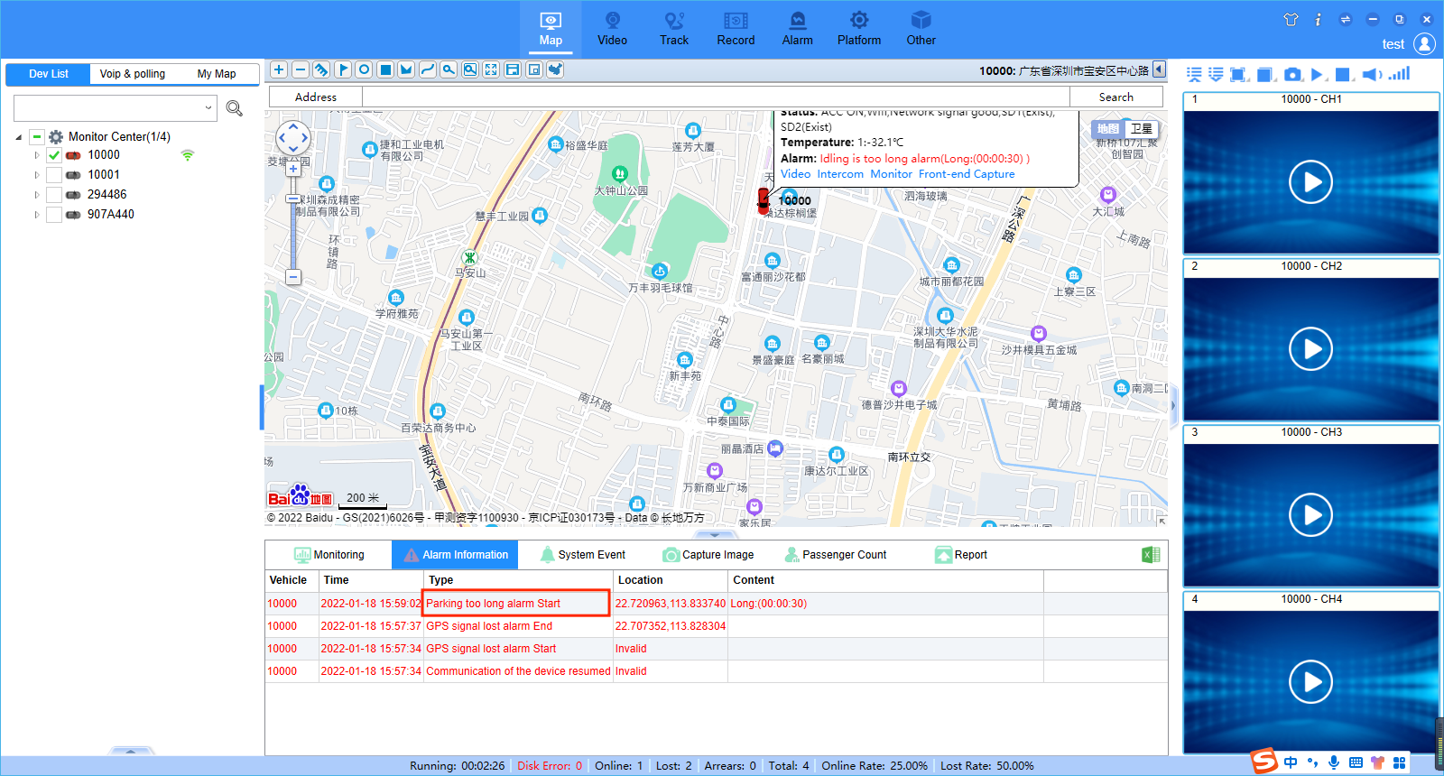
Task: Click the Intercom link in vehicle popup
Action: [x=840, y=174]
